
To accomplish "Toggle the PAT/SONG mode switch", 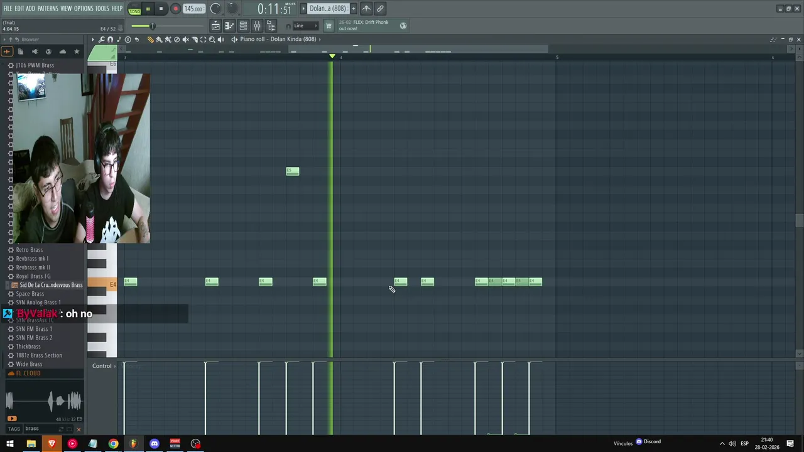I will click(x=134, y=9).
